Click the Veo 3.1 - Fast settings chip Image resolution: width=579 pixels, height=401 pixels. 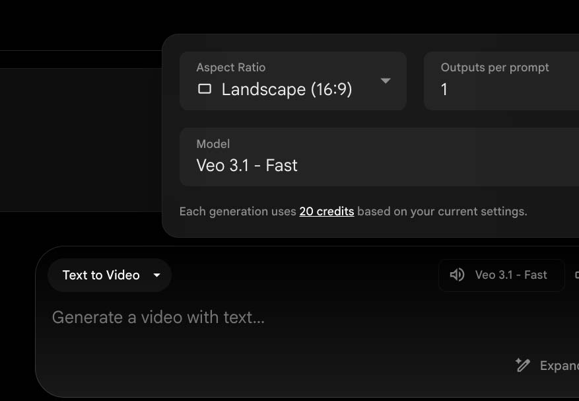[x=502, y=275]
